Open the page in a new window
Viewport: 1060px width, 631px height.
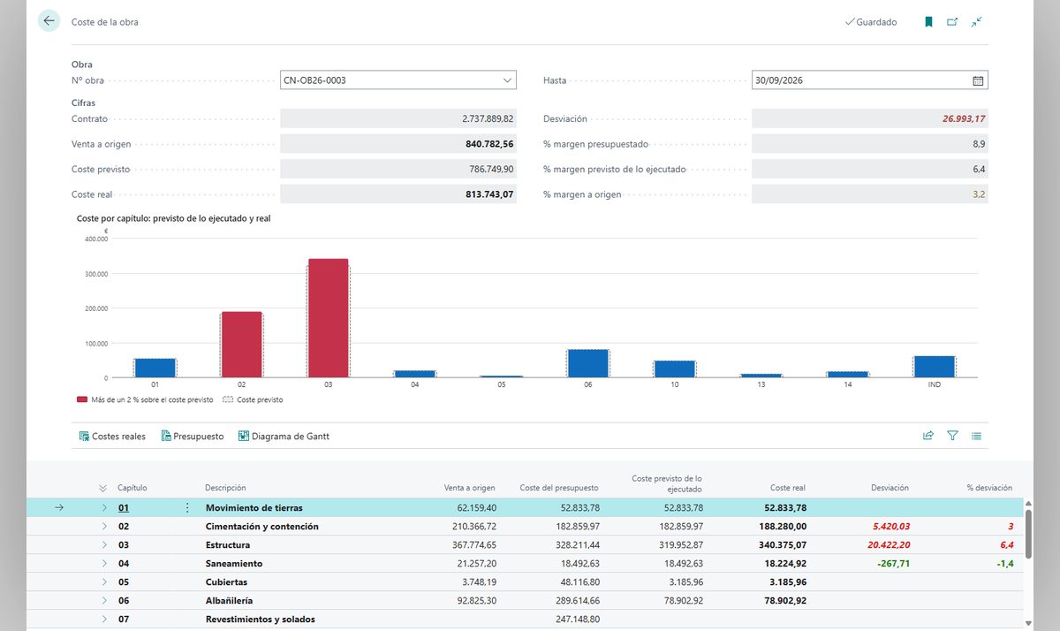[x=952, y=22]
